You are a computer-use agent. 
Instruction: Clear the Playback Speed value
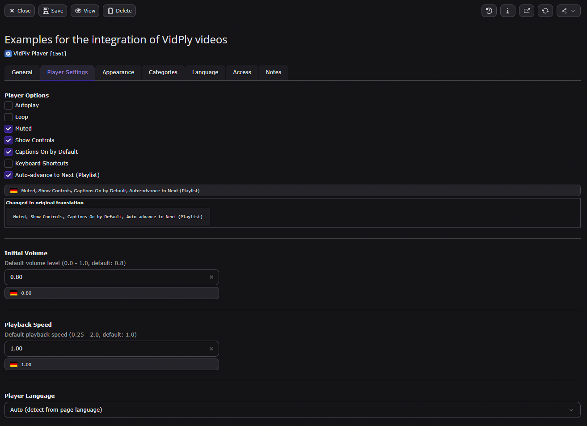coord(211,349)
